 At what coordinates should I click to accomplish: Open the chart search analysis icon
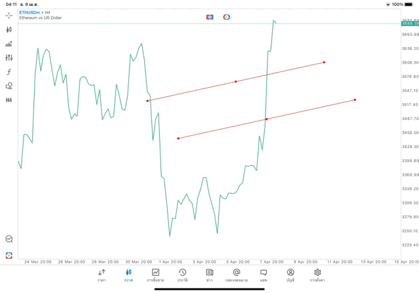[9, 239]
